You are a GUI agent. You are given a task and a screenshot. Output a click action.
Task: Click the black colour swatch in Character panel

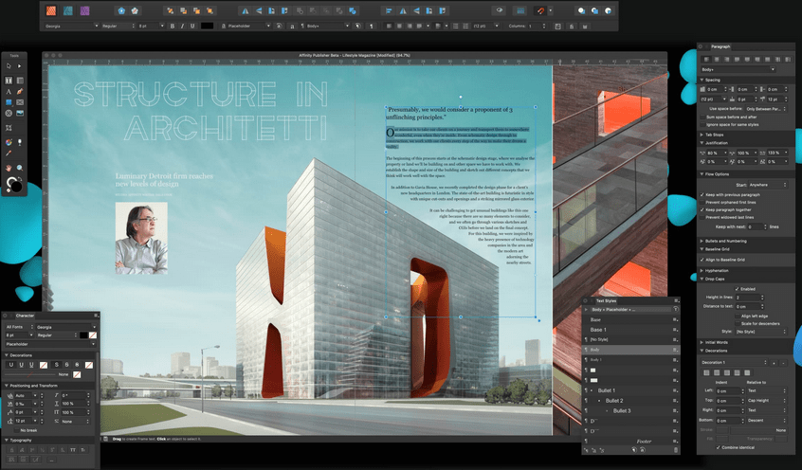tap(83, 335)
